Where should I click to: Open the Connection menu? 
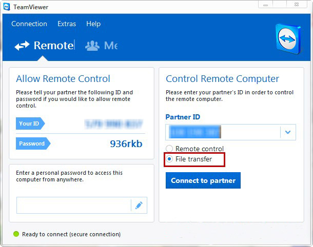pos(29,24)
